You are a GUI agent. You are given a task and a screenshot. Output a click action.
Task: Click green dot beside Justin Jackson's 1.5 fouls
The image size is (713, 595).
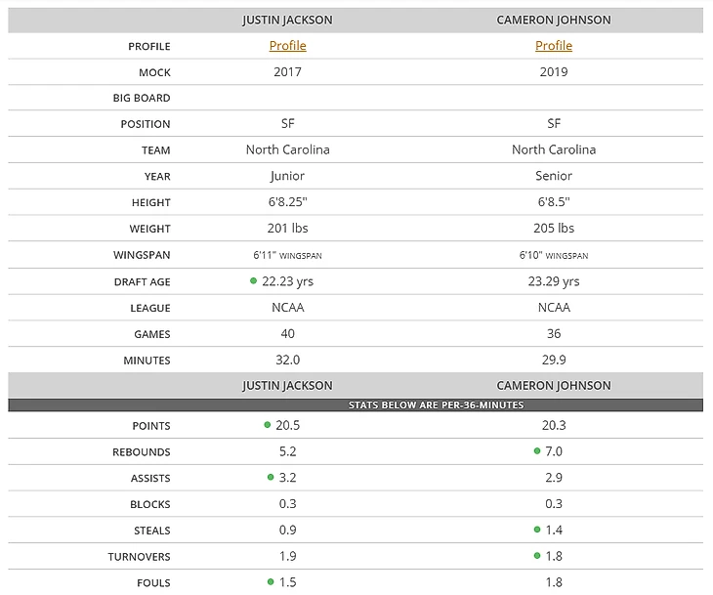click(271, 582)
